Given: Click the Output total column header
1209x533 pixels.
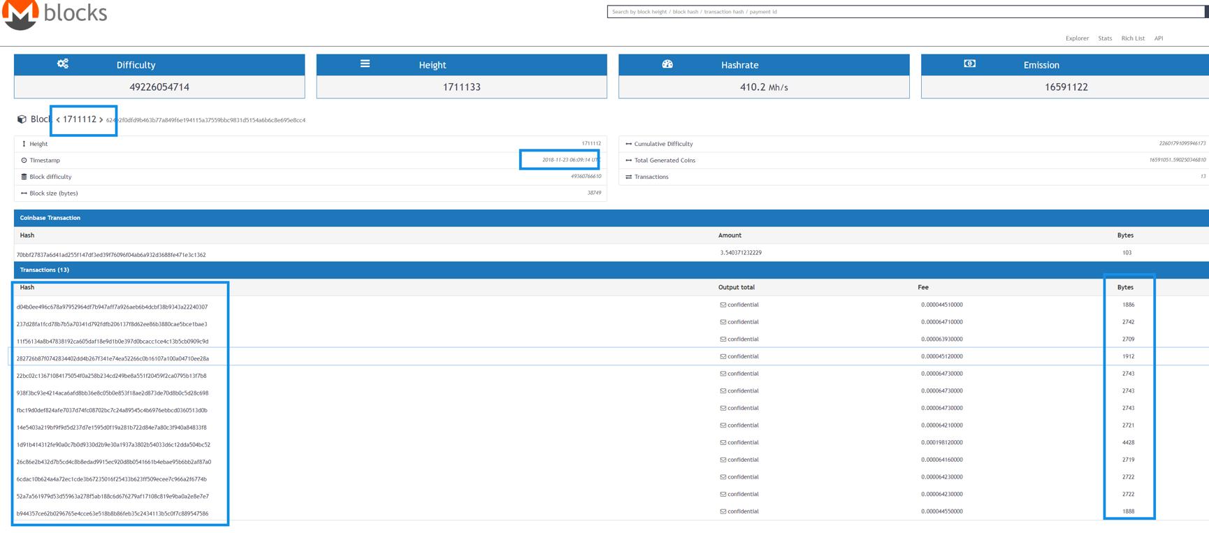Looking at the screenshot, I should 737,287.
